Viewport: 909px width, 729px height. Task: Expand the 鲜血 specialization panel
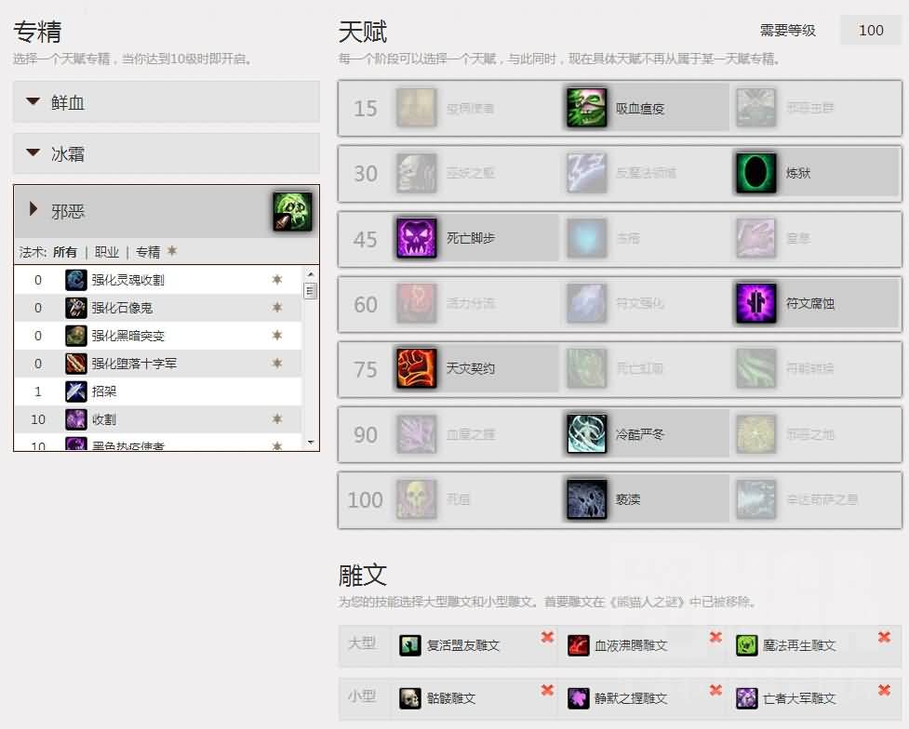[167, 102]
